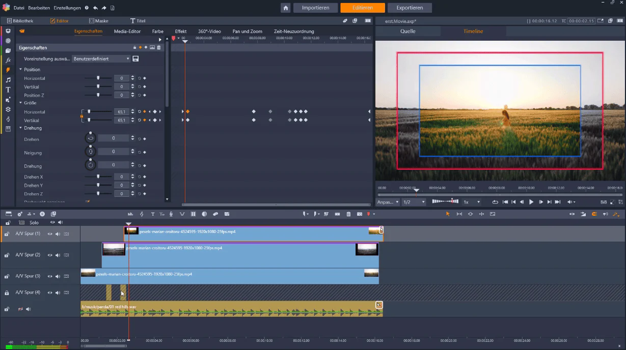
Task: Collapse the Position section
Action: (21, 70)
